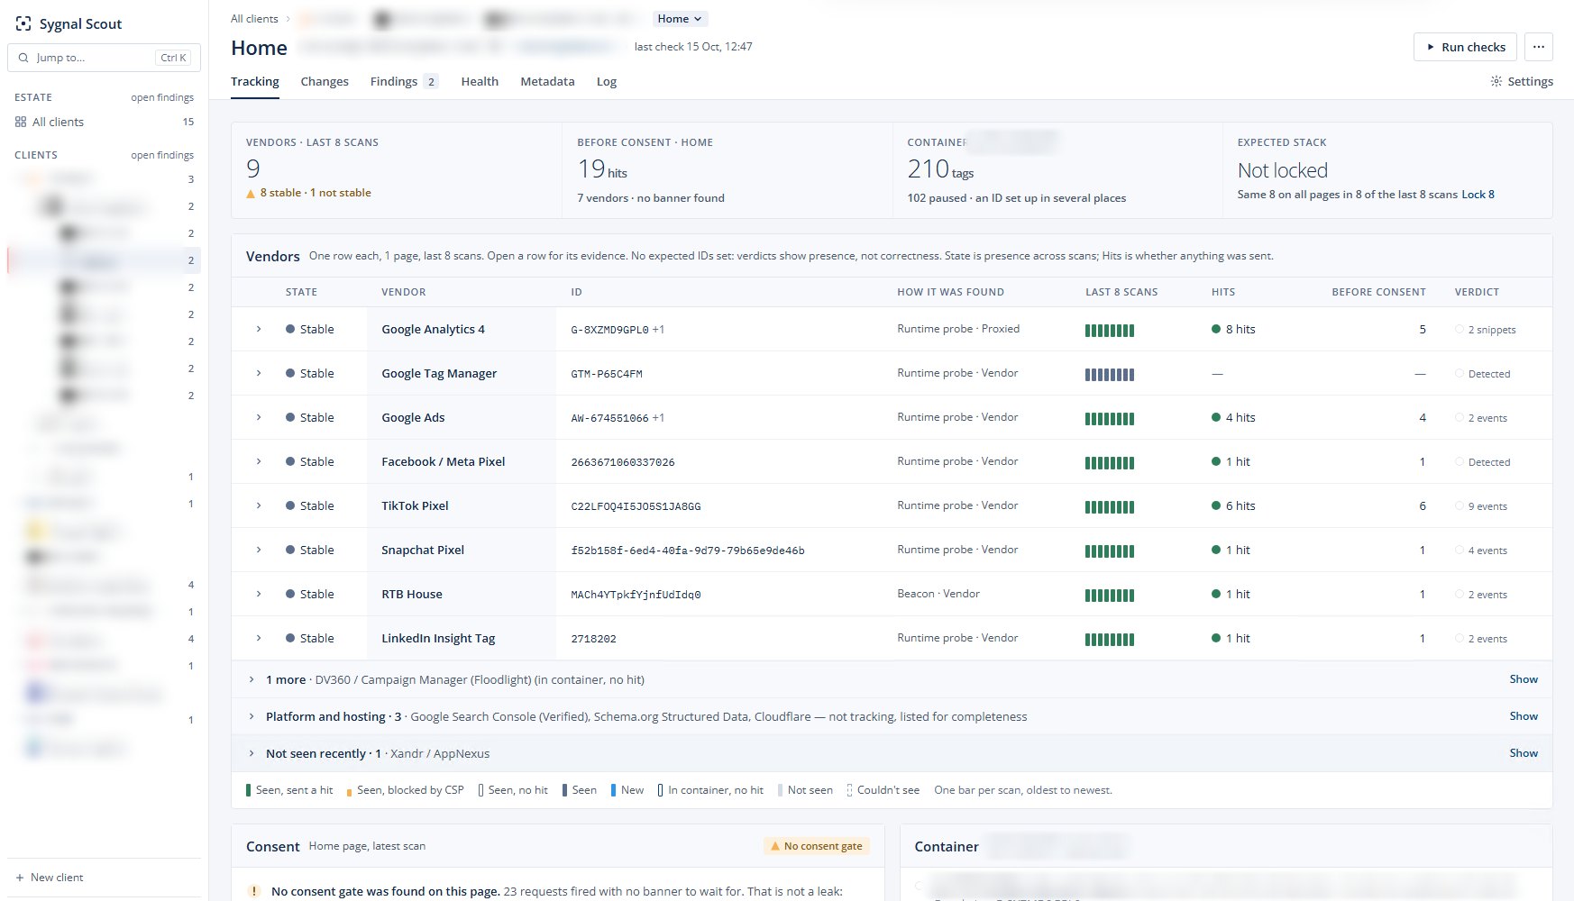Click Show for Not seen recently

coord(1524,753)
